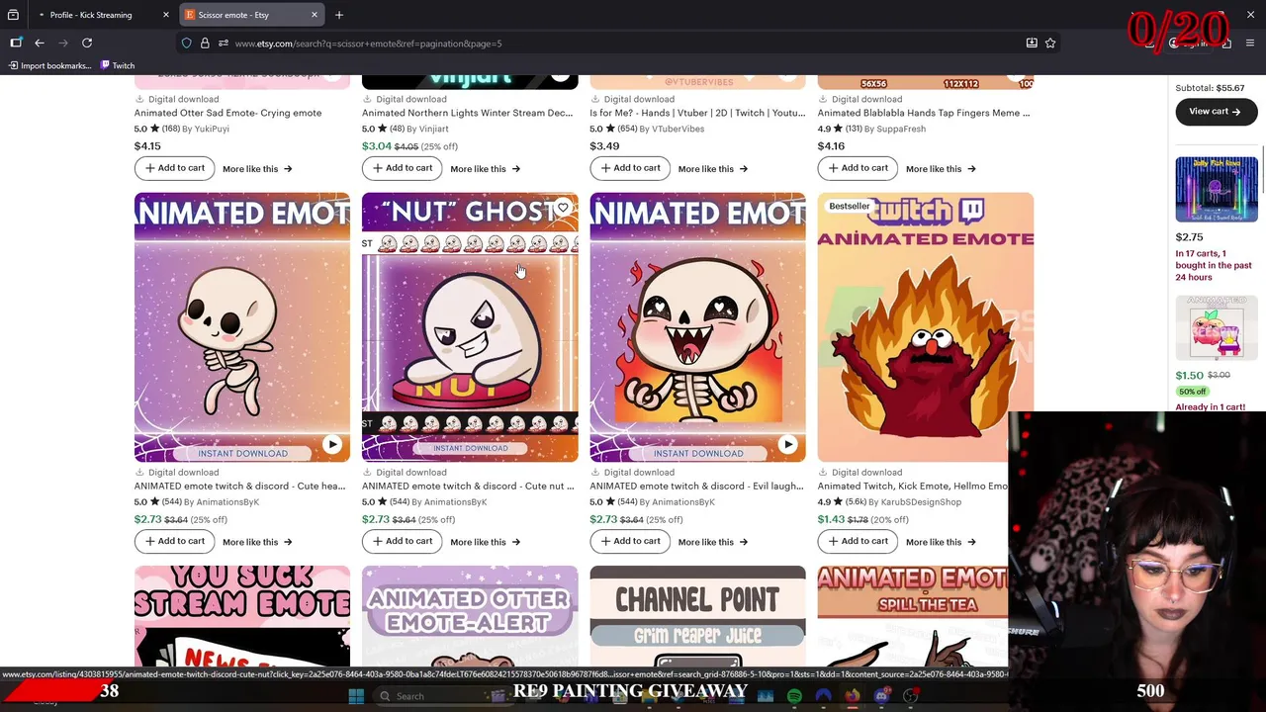
Task: Click the View cart button
Action: pos(1216,112)
